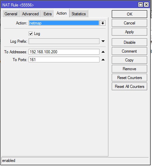
Task: Collapse the To Ports arrow
Action: 103,60
